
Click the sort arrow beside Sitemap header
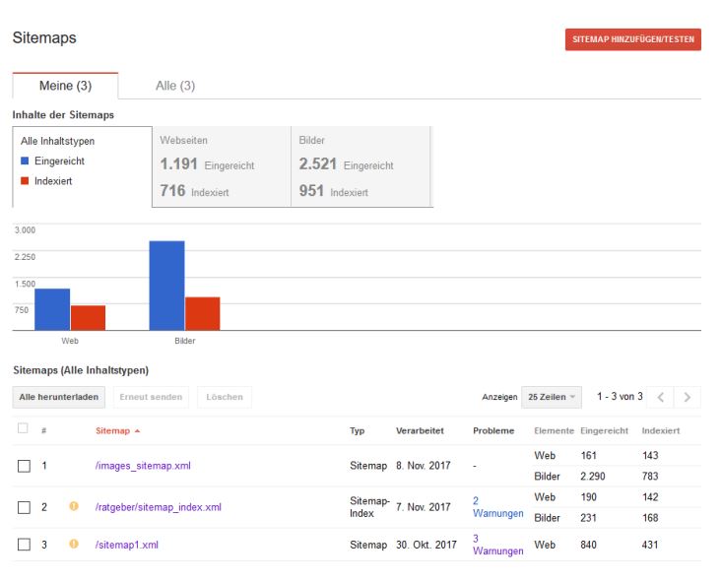click(137, 431)
